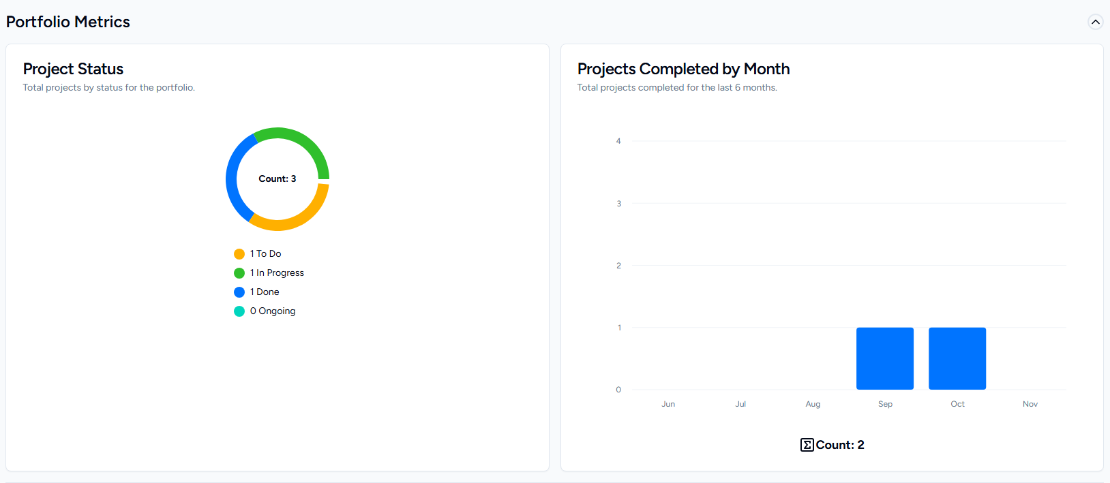1110x483 pixels.
Task: Toggle the "1 To Do" legend label
Action: 266,253
